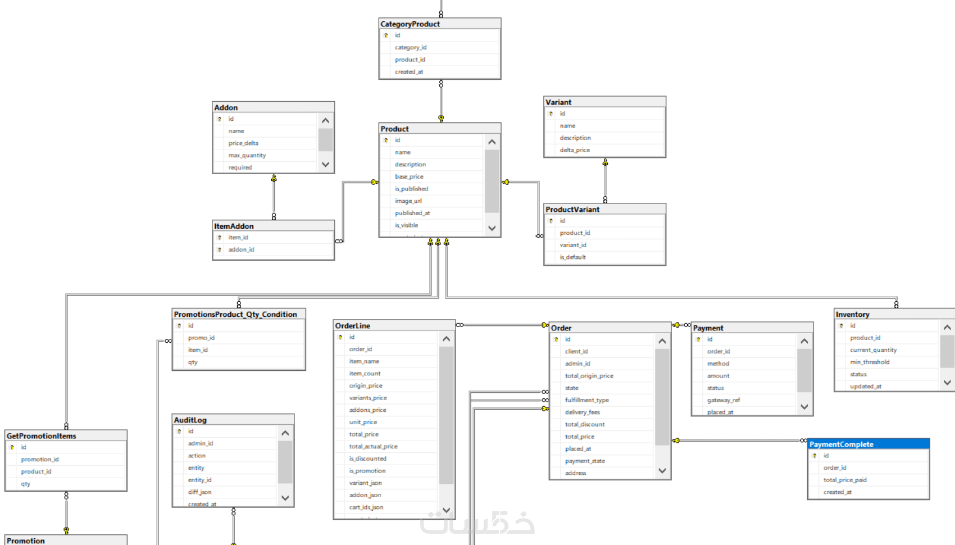Click the primary key icon in CategoryProduct table

pos(386,35)
